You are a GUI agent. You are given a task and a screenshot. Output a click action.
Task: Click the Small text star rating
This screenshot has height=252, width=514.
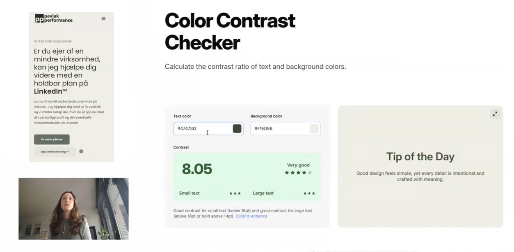point(235,193)
